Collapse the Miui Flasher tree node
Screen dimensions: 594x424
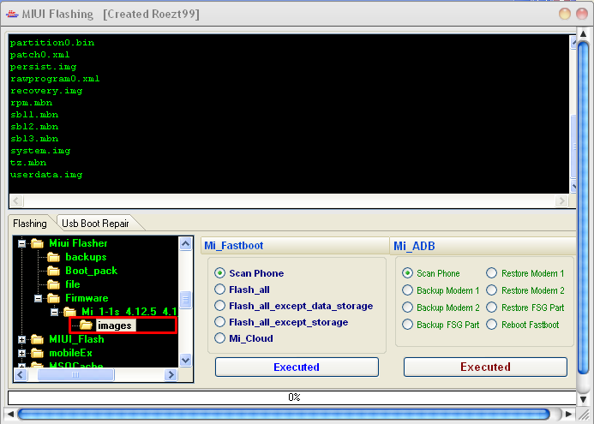[x=22, y=244]
